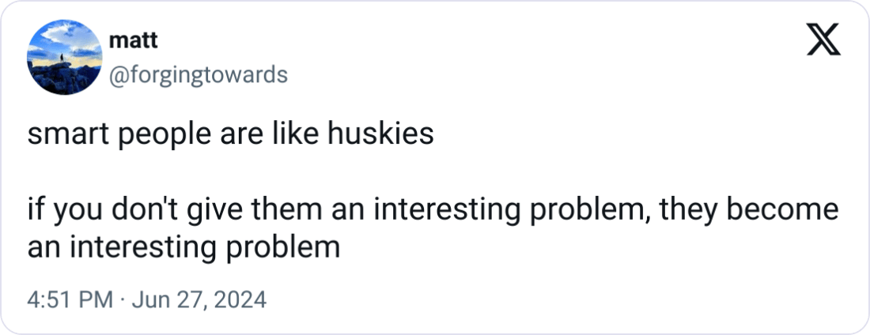Screen dimensions: 870x335
Task: Select the dot separator between time and date
Action: 122,300
